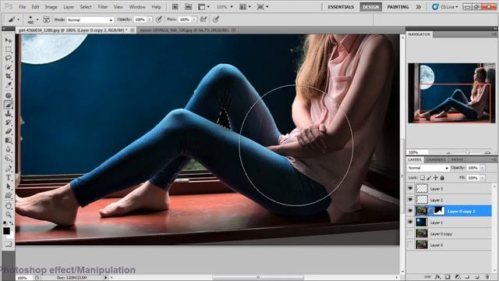Create new fill or adjustment layer
The width and height of the screenshot is (499, 281).
coord(458,277)
